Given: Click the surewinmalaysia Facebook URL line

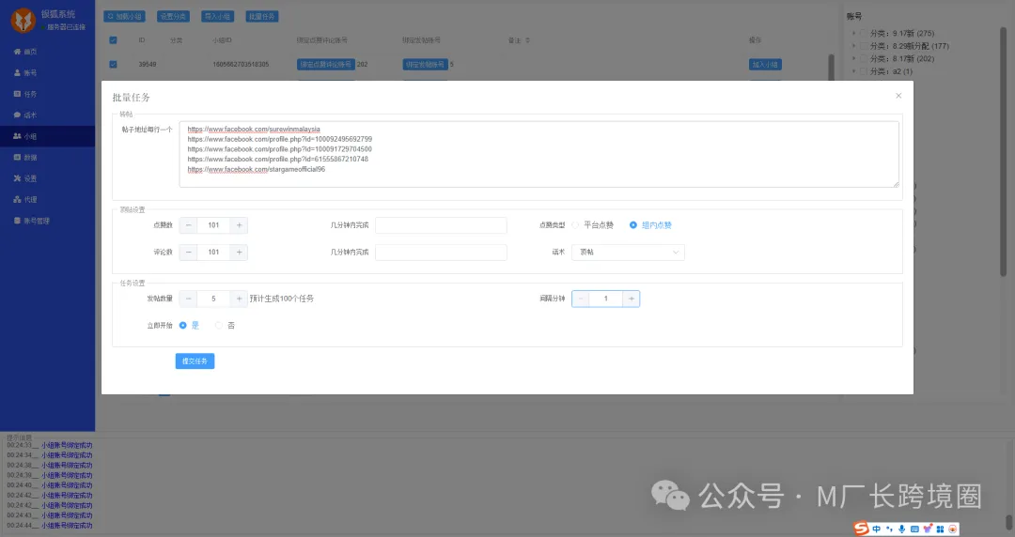Looking at the screenshot, I should click(254, 130).
